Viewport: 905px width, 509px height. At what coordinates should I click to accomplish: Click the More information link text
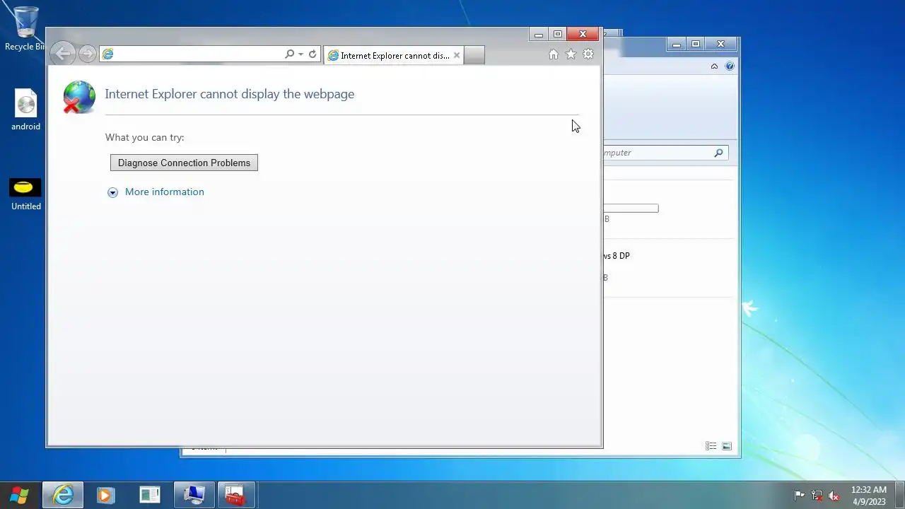pos(164,192)
